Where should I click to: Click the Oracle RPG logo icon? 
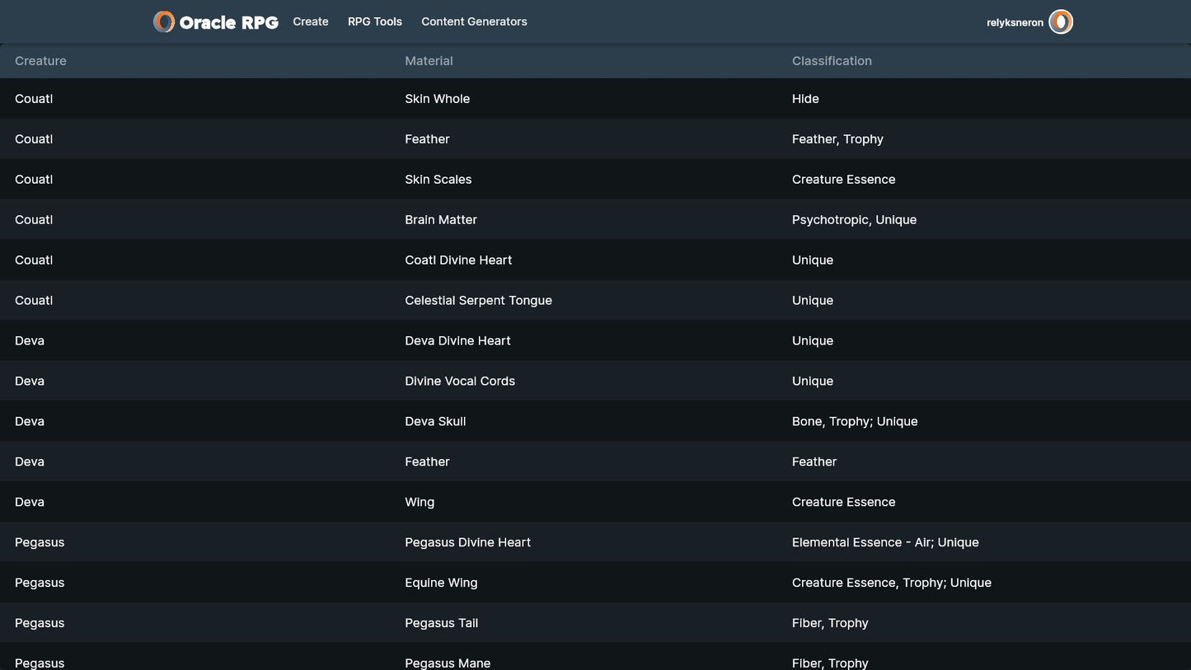point(164,21)
